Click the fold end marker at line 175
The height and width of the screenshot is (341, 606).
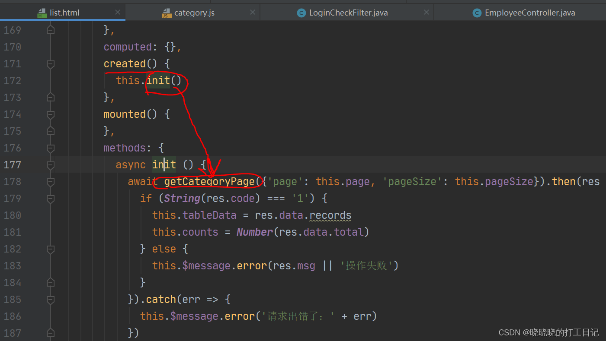(x=51, y=131)
